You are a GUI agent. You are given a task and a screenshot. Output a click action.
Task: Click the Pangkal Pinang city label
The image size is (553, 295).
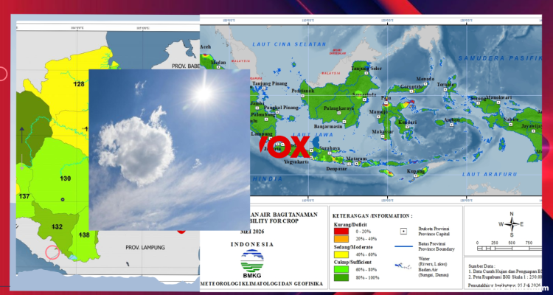(282, 107)
